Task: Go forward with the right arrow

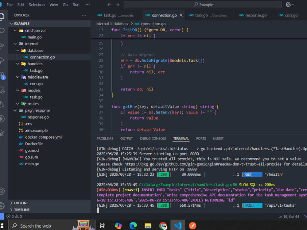Action: point(118,5)
